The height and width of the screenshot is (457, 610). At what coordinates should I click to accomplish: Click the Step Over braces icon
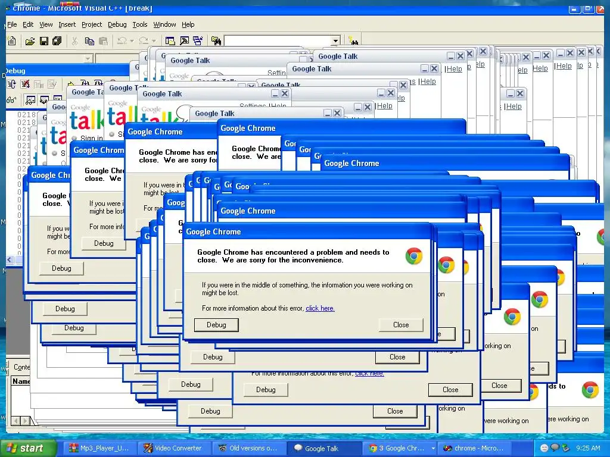click(x=98, y=83)
